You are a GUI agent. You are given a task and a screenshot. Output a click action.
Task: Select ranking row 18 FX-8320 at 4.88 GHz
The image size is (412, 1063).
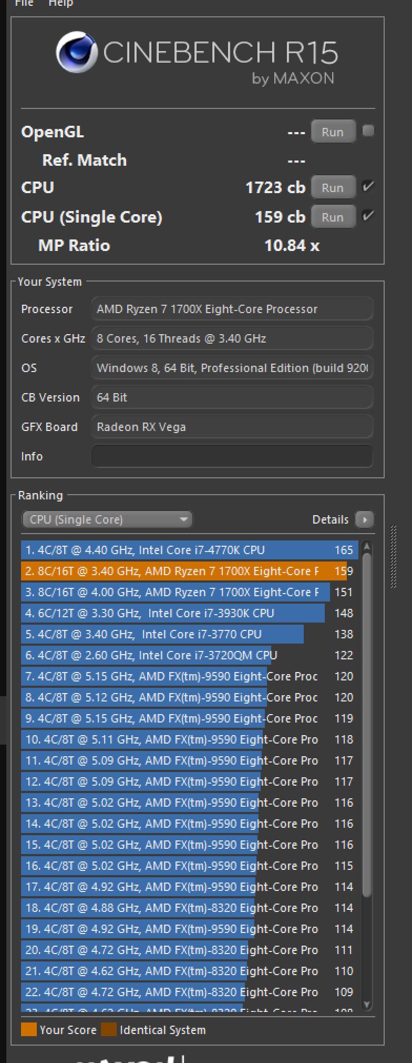click(x=190, y=908)
